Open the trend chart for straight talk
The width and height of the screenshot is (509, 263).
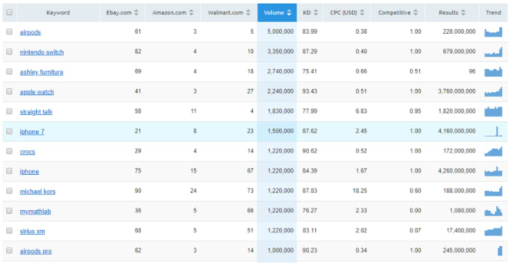pos(493,111)
